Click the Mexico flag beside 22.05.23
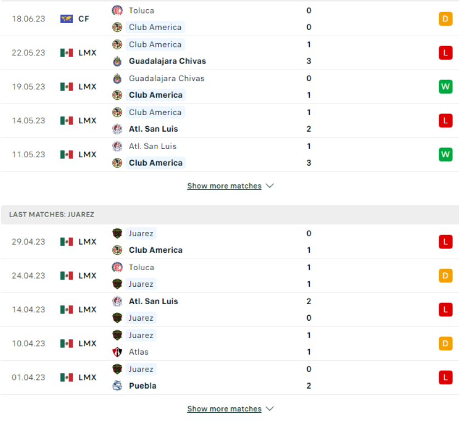Viewport: 459px width, 427px height. [66, 53]
